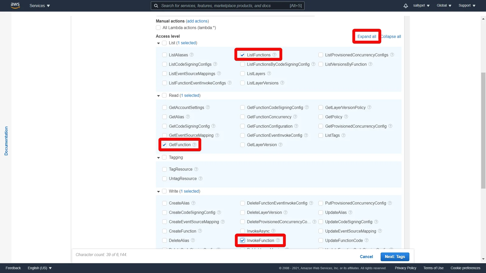
Task: Show help info for UntagResource
Action: tap(200, 179)
